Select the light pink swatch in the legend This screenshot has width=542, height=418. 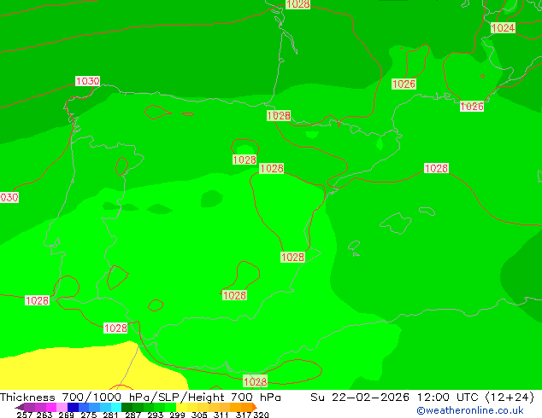click(62, 407)
